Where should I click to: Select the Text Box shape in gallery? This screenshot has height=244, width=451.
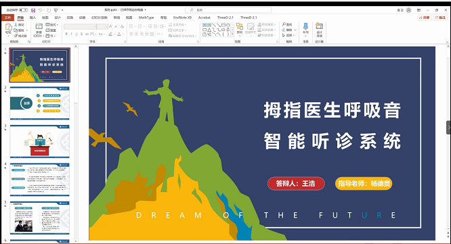click(x=205, y=25)
